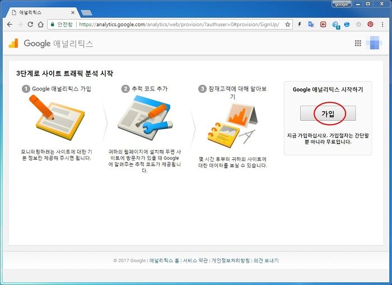Image resolution: width=392 pixels, height=285 pixels.
Task: Click the google profile badge in title bar
Action: (342, 4)
